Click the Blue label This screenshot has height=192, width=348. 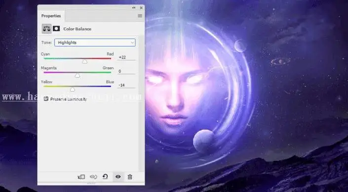pyautogui.click(x=110, y=82)
